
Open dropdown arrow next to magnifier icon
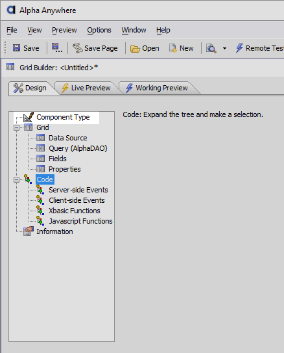click(224, 48)
